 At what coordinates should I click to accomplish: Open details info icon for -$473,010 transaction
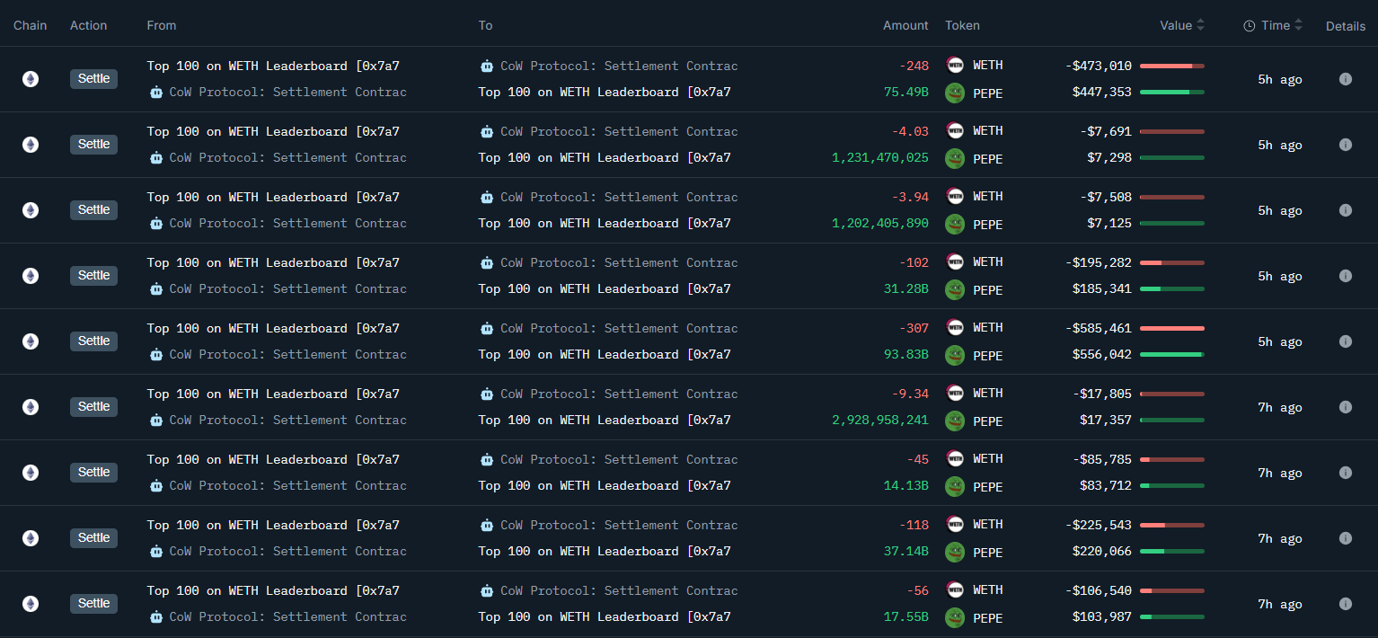pos(1345,79)
